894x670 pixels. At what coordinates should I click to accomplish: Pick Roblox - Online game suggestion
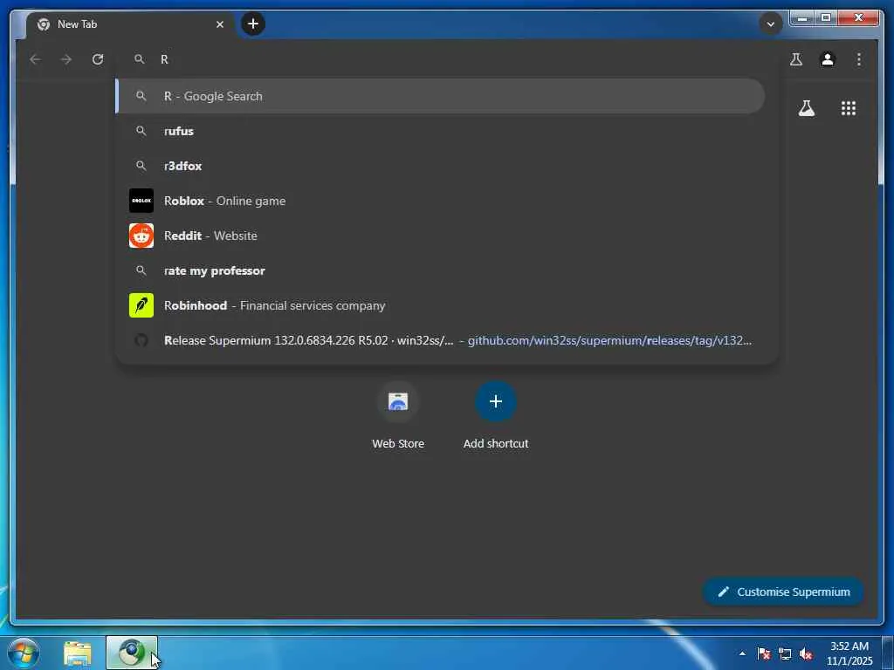click(x=440, y=201)
